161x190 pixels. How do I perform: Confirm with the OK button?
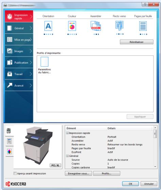click(130, 184)
